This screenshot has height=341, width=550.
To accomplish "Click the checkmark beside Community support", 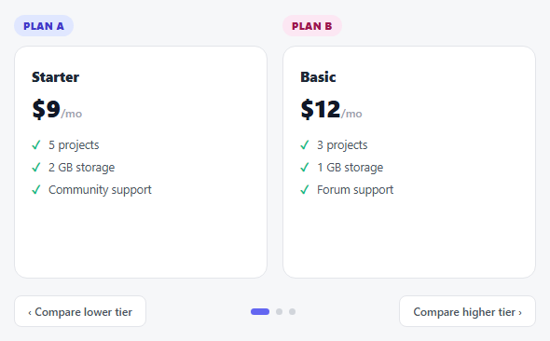I will tap(36, 190).
